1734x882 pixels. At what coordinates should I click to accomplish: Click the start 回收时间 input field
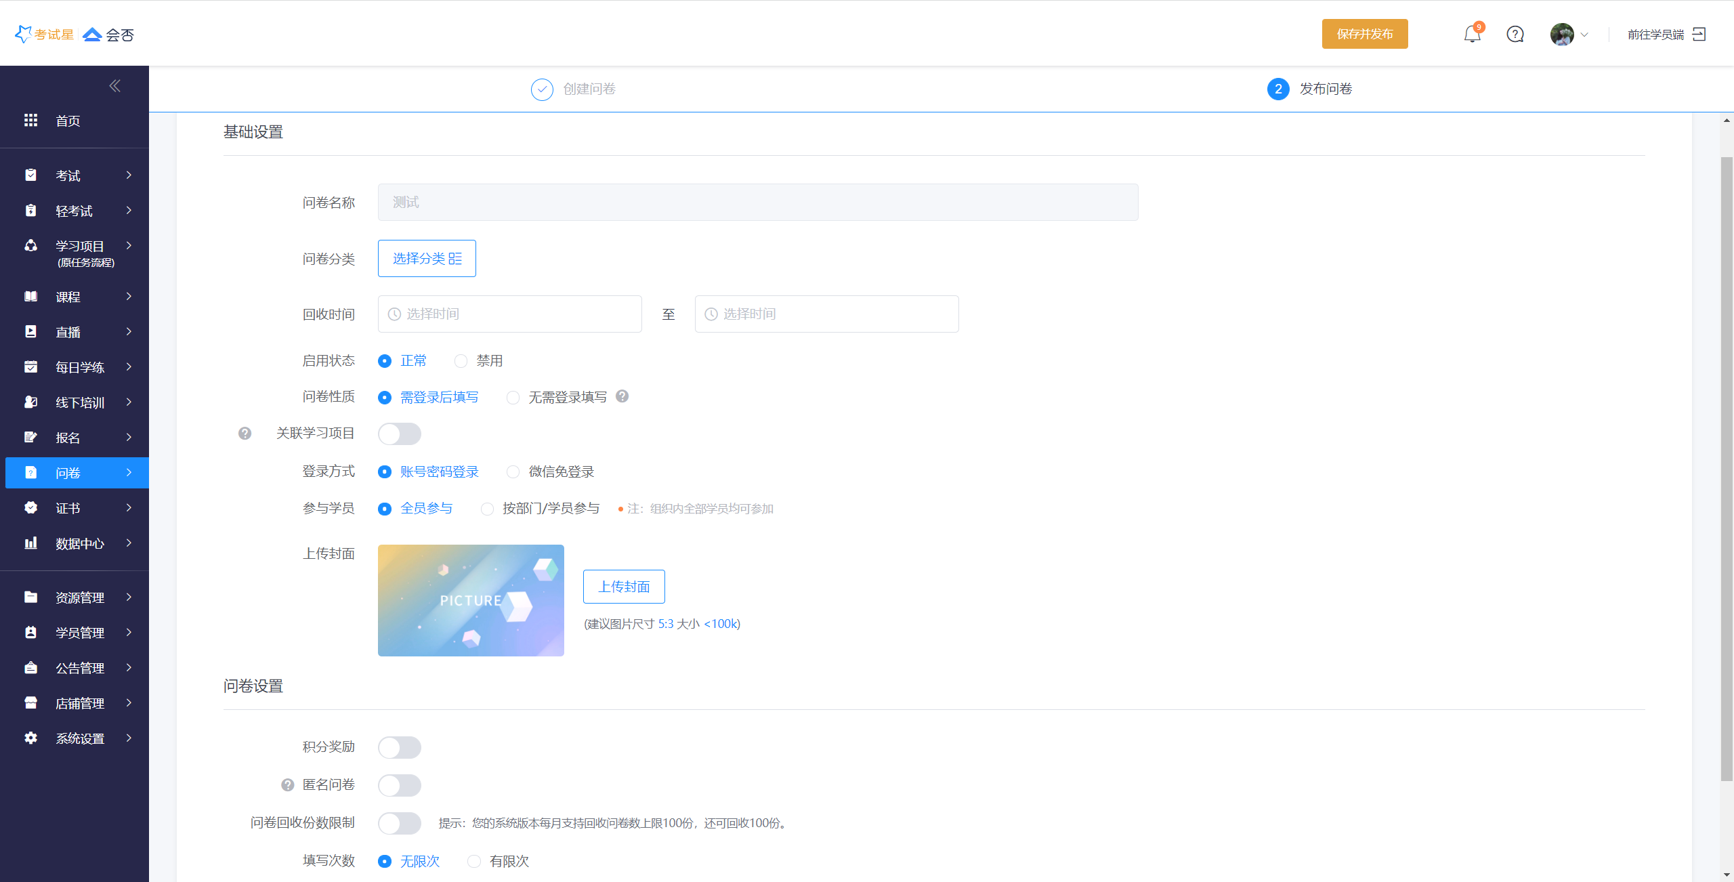pyautogui.click(x=509, y=314)
